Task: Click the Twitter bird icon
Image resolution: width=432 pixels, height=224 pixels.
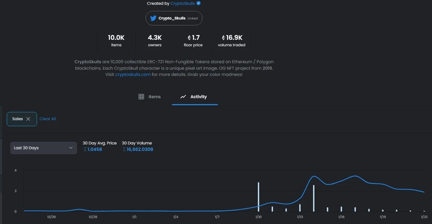Action: click(153, 18)
